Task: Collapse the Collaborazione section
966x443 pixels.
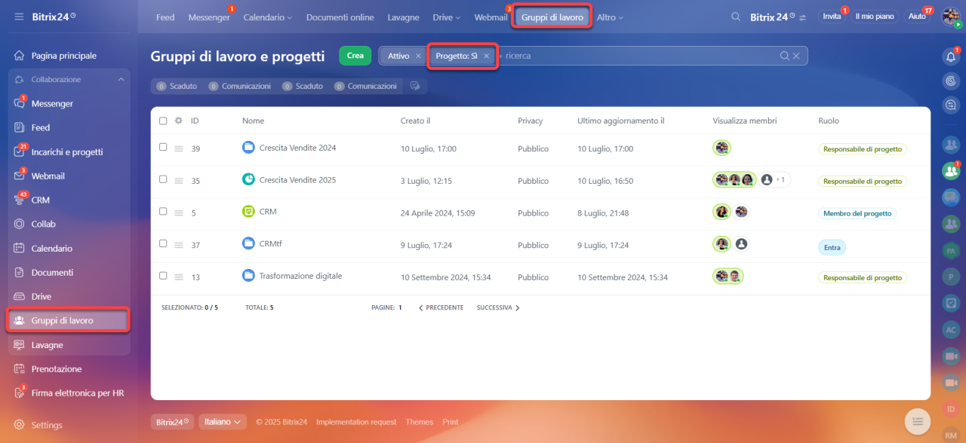Action: (121, 80)
